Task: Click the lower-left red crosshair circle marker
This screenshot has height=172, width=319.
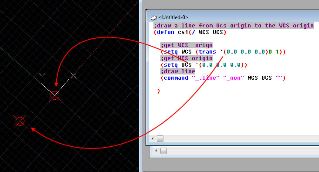Action: (20, 121)
